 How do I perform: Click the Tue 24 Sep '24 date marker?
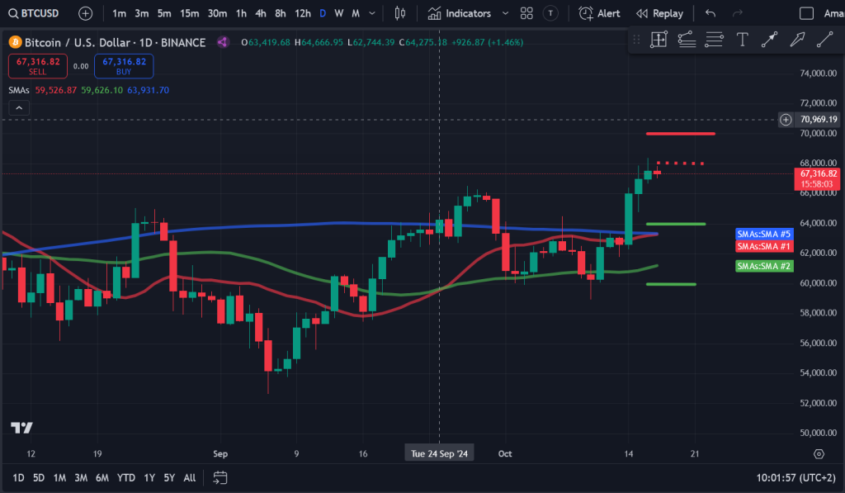(x=438, y=453)
